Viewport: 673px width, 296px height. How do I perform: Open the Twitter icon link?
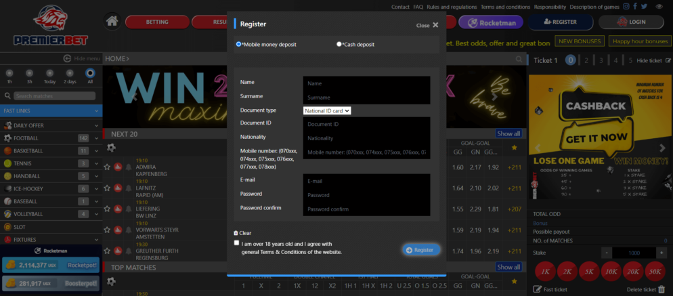[x=645, y=6]
